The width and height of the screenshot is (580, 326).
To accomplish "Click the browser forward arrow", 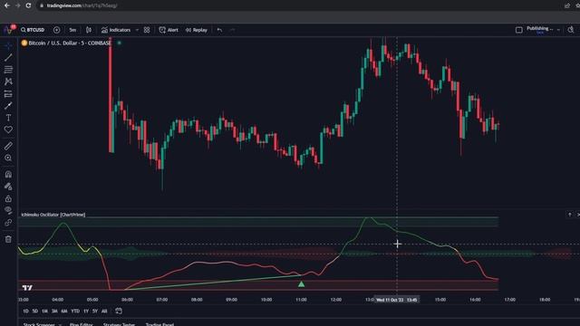I will 18,5.
